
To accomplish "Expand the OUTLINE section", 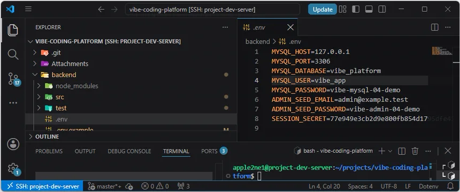I will coord(132,137).
